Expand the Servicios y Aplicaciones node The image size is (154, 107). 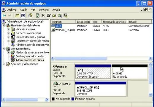(4, 64)
